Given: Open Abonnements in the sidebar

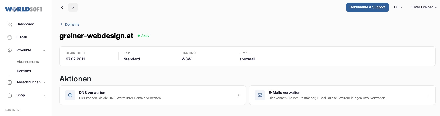Looking at the screenshot, I should (28, 62).
